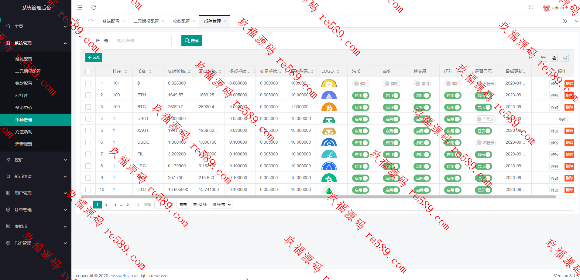The image size is (580, 280).
Task: Open 帮助中心 in the sidebar
Action: click(x=36, y=108)
